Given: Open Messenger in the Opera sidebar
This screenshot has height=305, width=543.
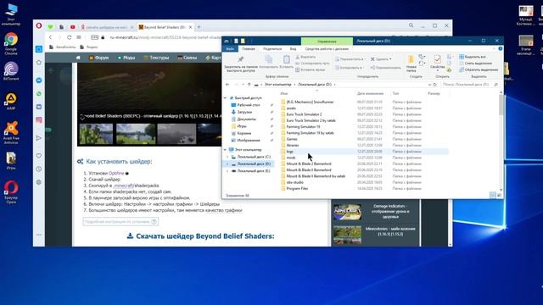Looking at the screenshot, I should [39, 80].
